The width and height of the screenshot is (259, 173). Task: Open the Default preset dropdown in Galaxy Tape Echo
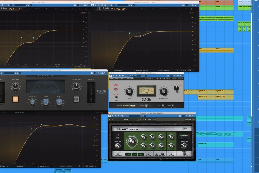126,120
